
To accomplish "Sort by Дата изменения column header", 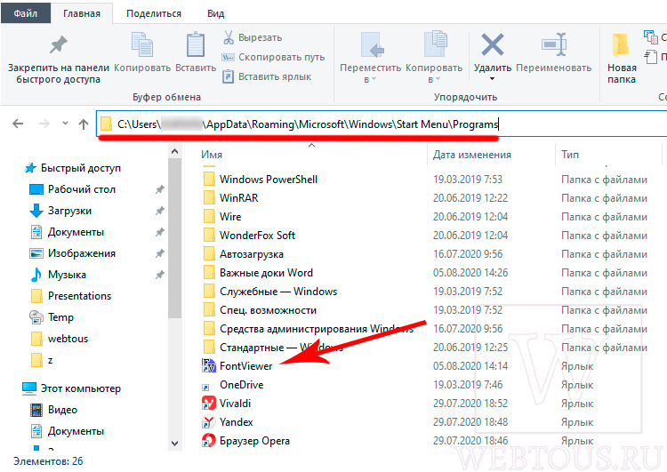I will [x=472, y=155].
